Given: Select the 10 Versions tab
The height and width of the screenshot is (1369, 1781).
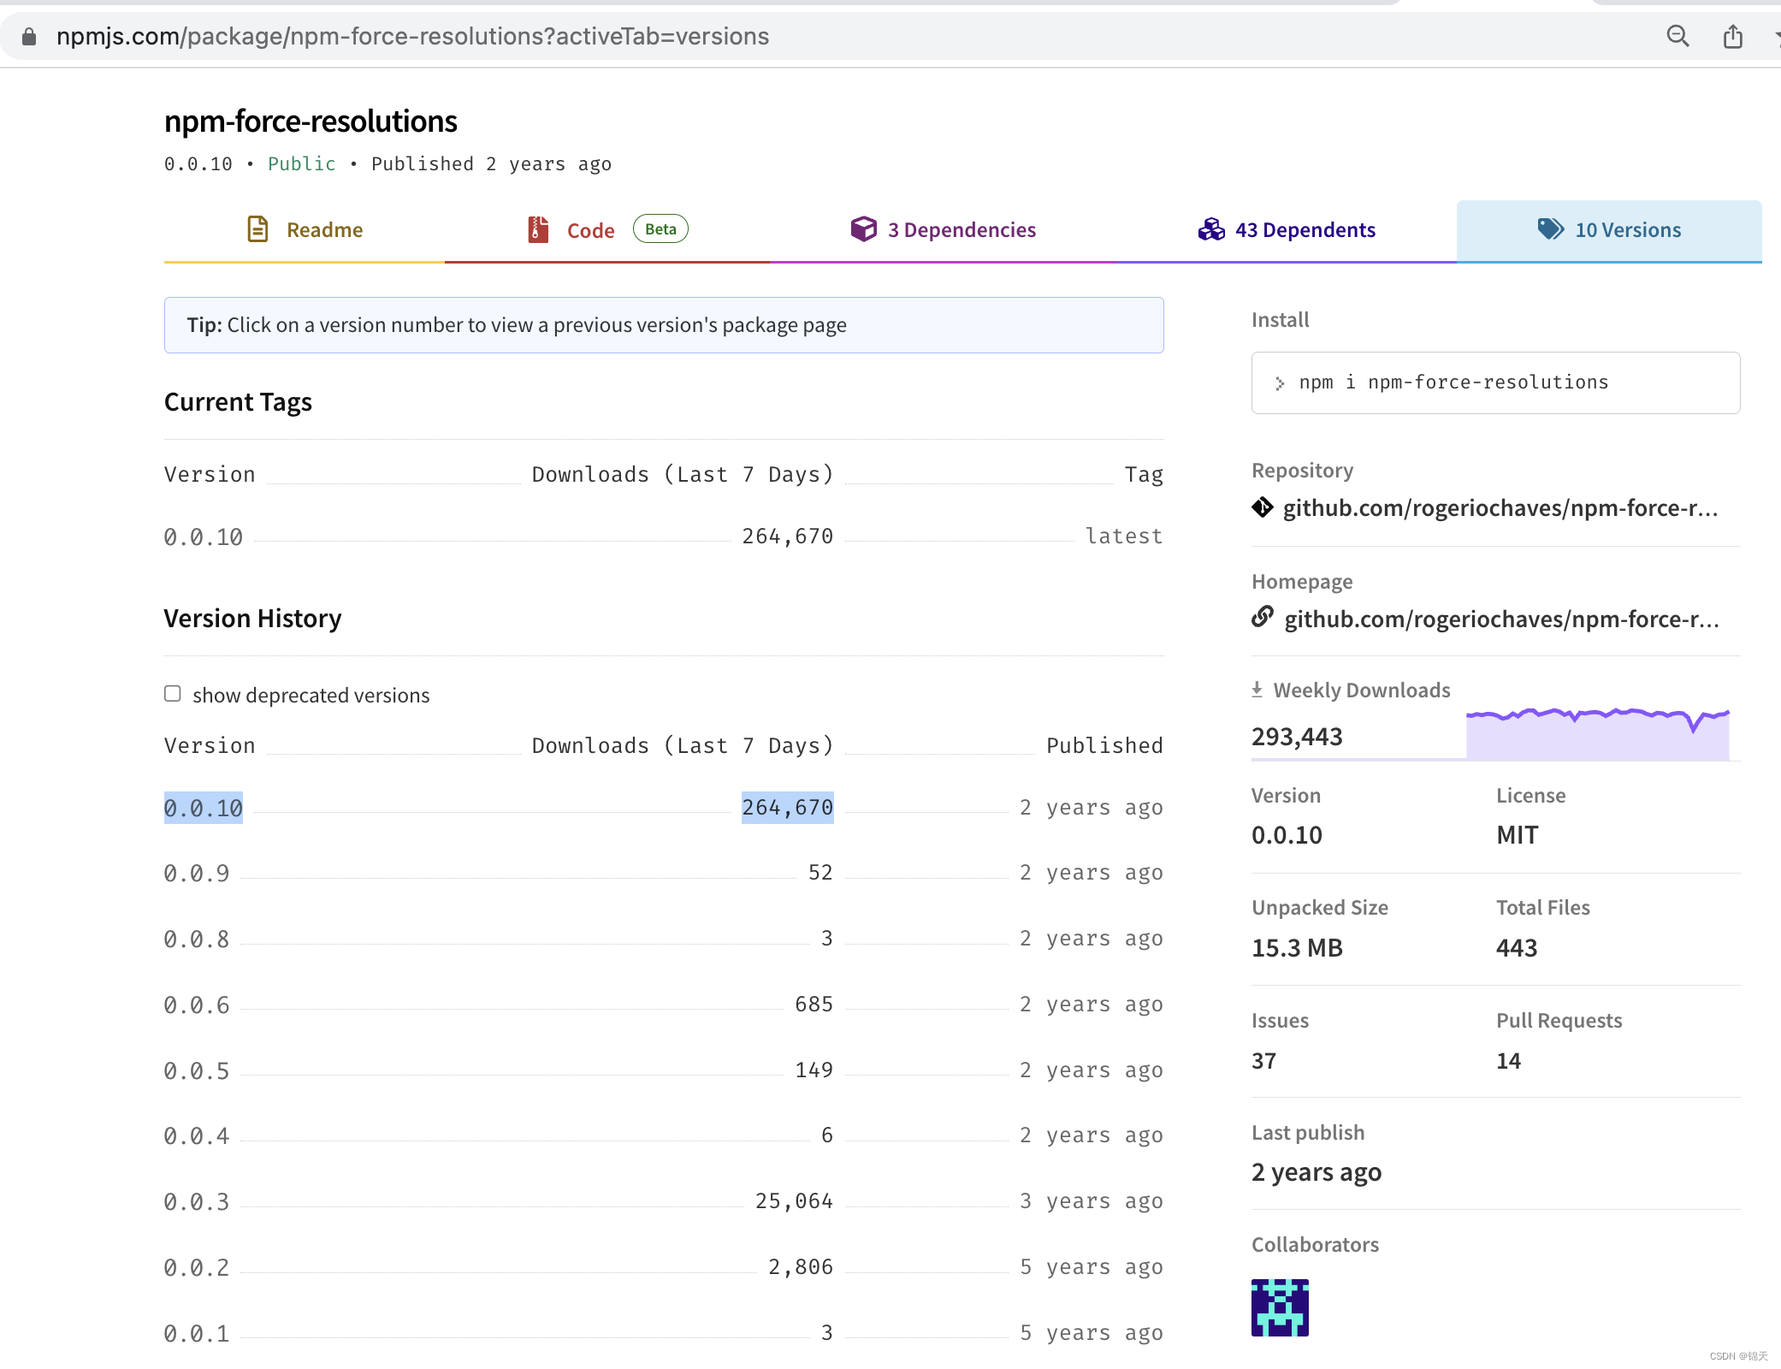Looking at the screenshot, I should (1609, 229).
